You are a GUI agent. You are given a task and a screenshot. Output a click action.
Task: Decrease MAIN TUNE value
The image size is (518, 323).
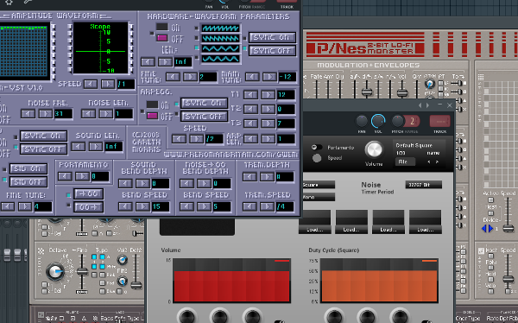coord(252,77)
